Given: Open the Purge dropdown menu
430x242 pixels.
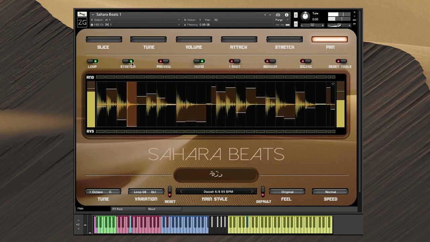Looking at the screenshot, I should [x=282, y=20].
